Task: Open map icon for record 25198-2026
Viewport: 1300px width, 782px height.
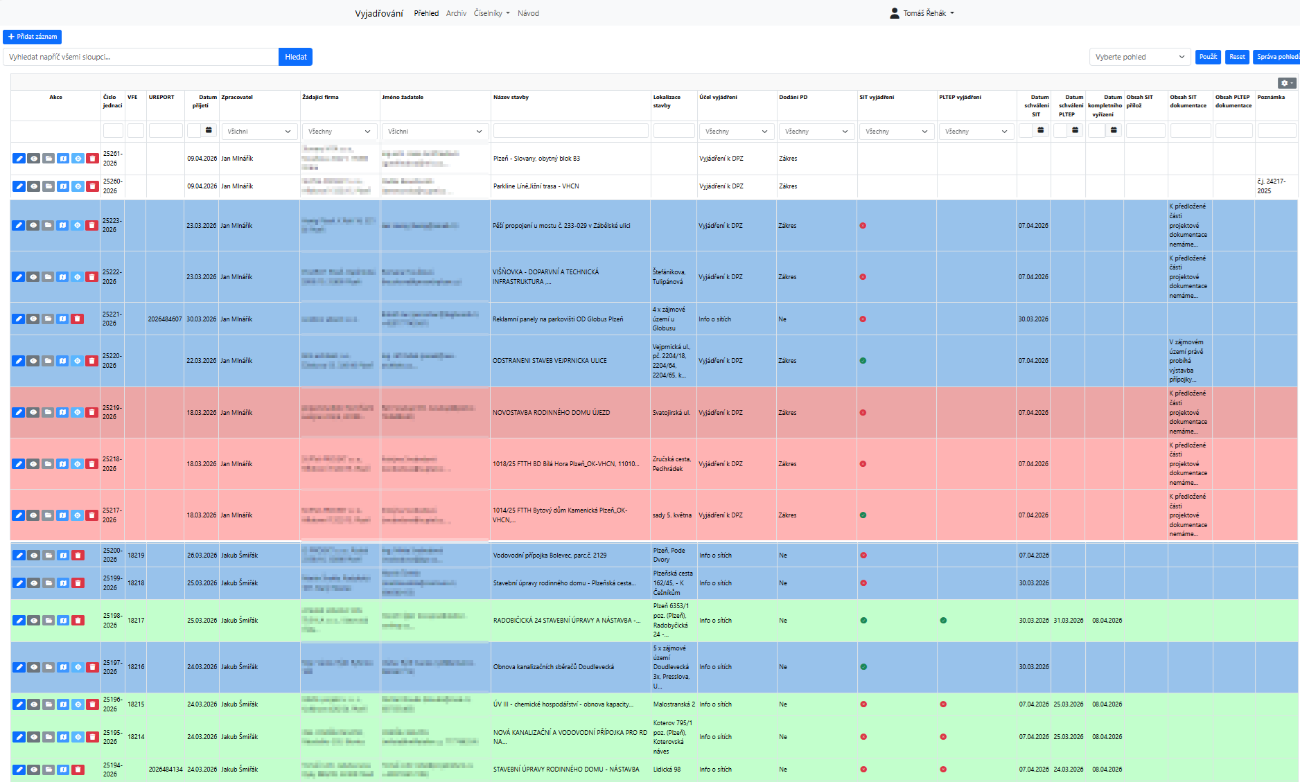Action: click(63, 621)
